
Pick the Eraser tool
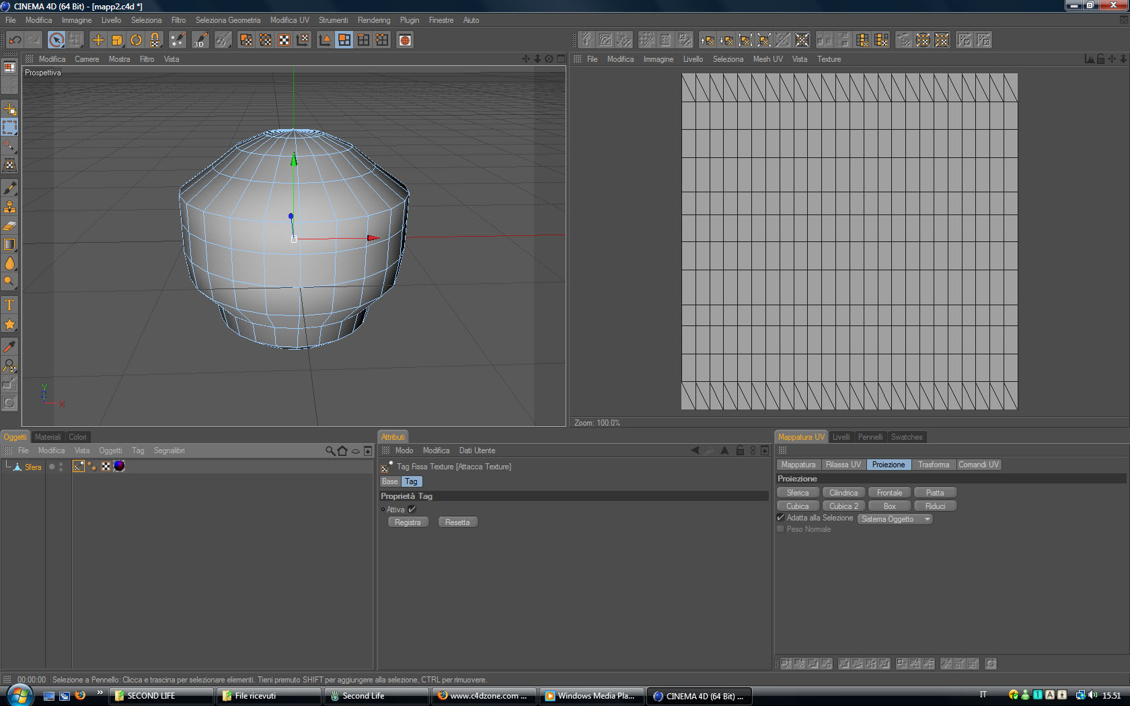9,226
